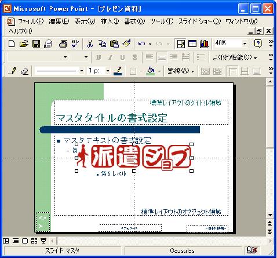Click the Save floppy disk icon

[36, 44]
